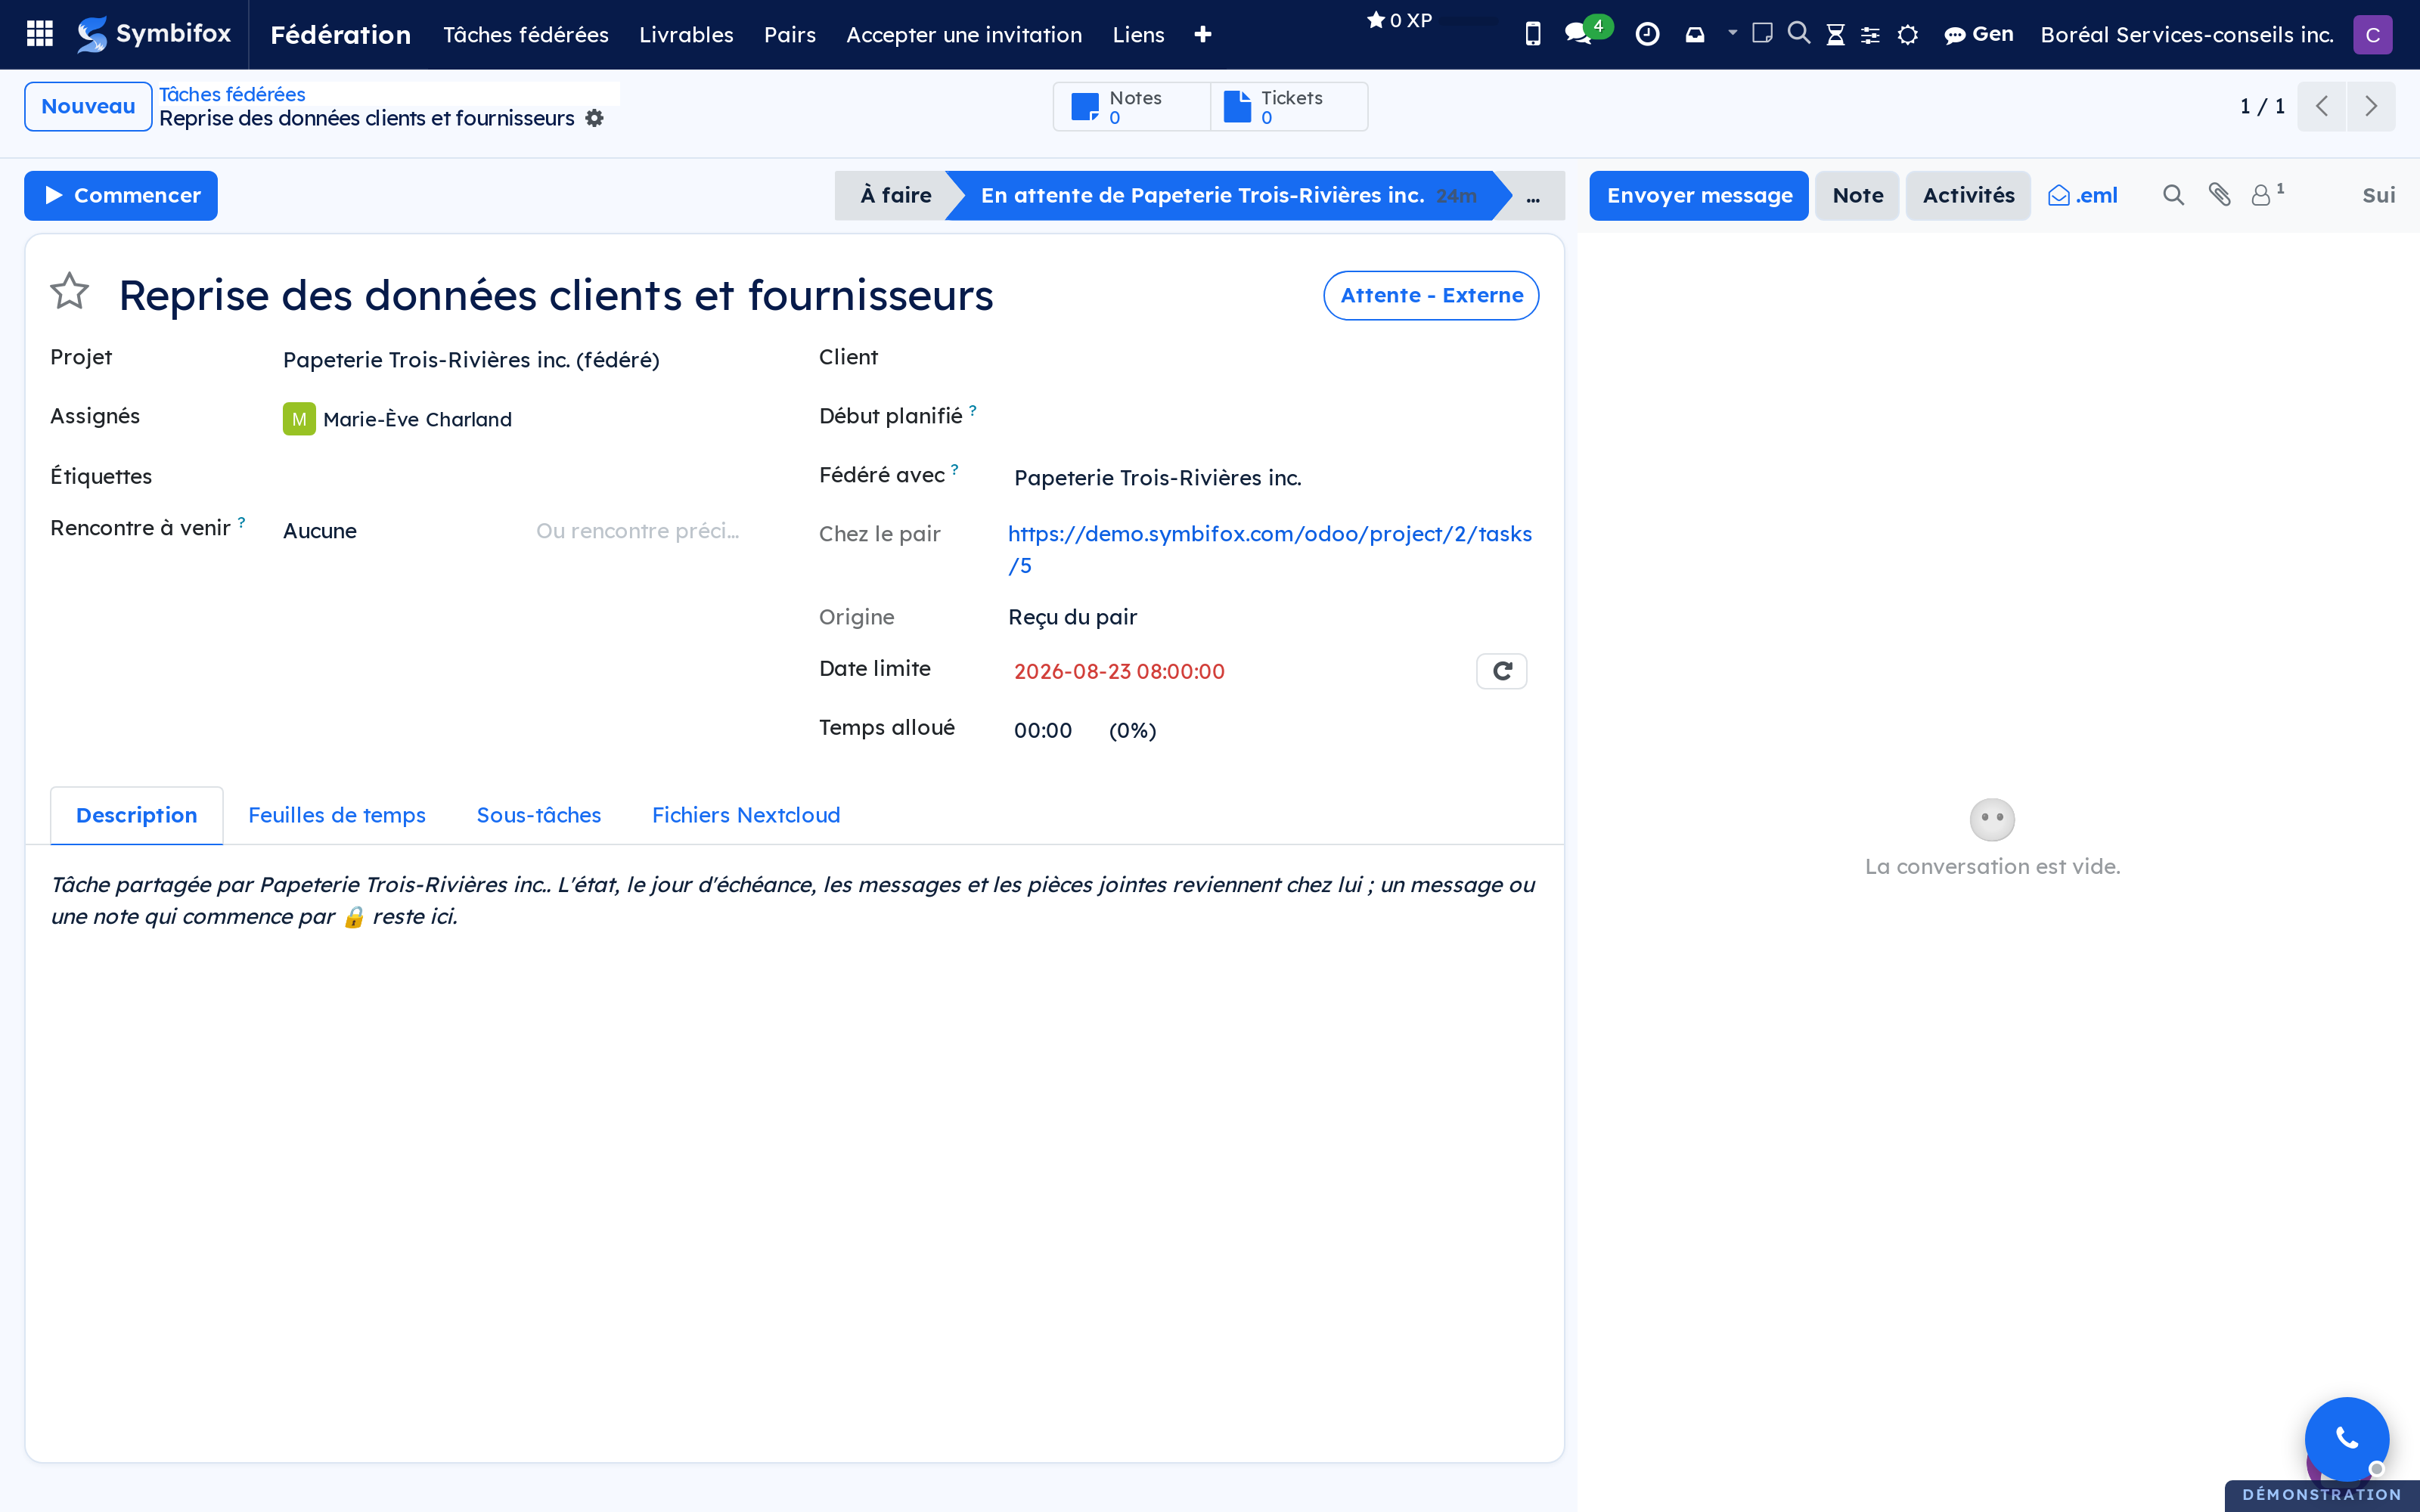Click the M avatar of Marie-Ève Charland

(299, 419)
